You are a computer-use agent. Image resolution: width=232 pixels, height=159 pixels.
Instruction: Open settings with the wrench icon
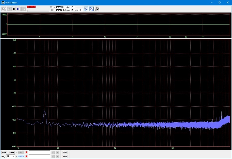click(x=97, y=9)
